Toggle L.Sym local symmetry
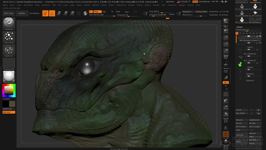 pos(226,71)
